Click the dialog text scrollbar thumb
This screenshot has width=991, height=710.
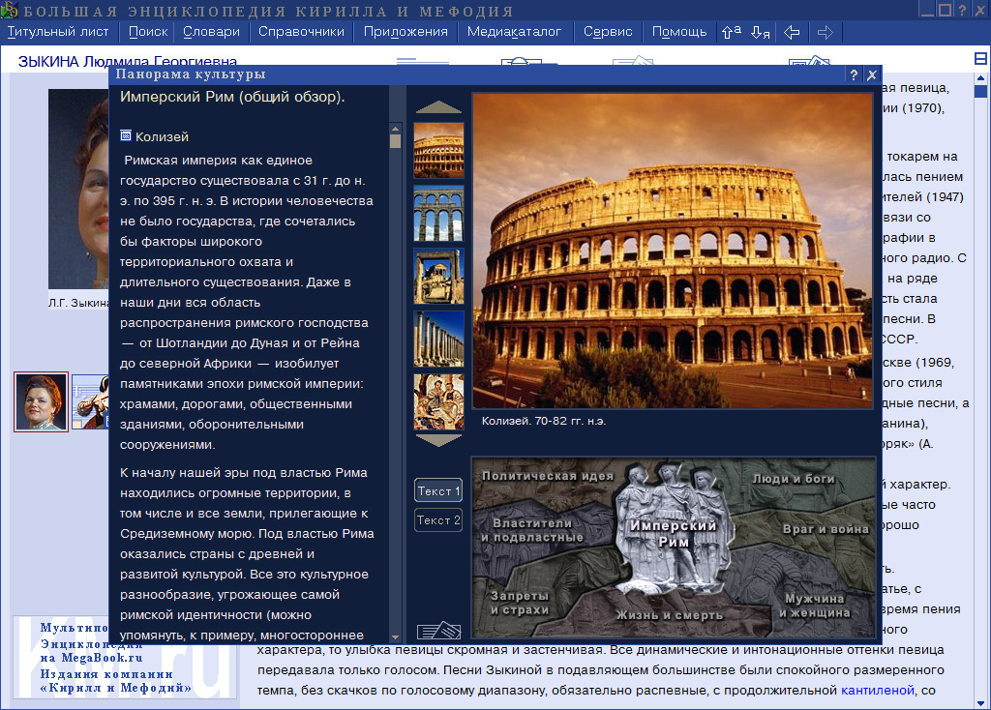point(396,140)
